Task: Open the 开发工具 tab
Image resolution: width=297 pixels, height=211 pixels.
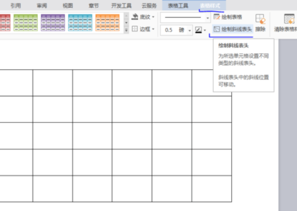Action: [x=121, y=6]
